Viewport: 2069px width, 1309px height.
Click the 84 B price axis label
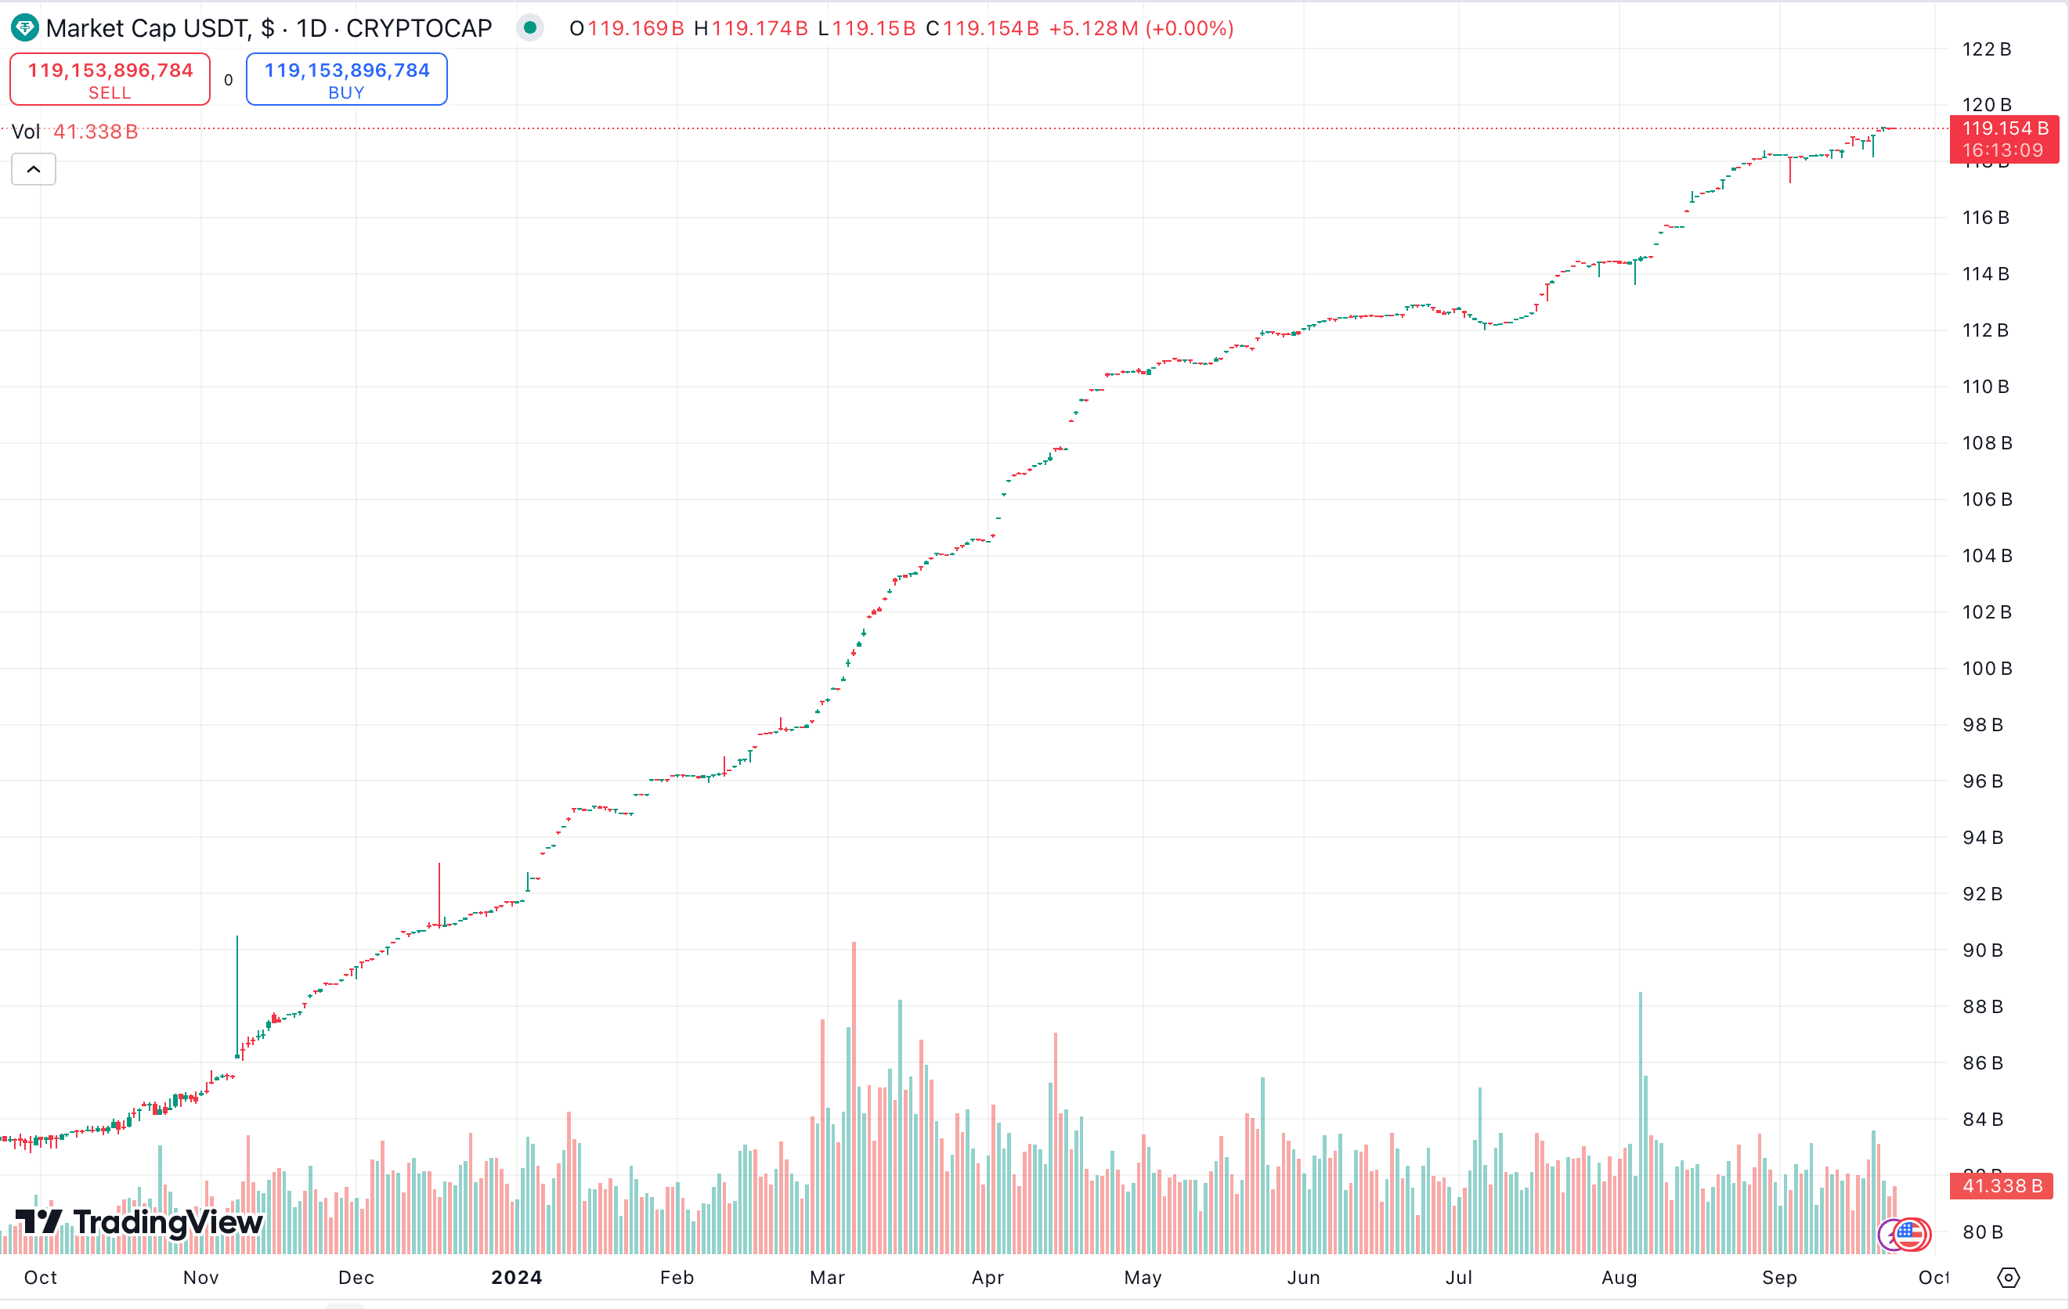click(x=1983, y=1120)
